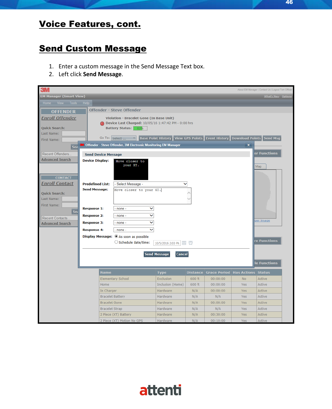This screenshot has height=409, width=332.
Task: Open the Response 4 dropdown
Action: (134, 230)
